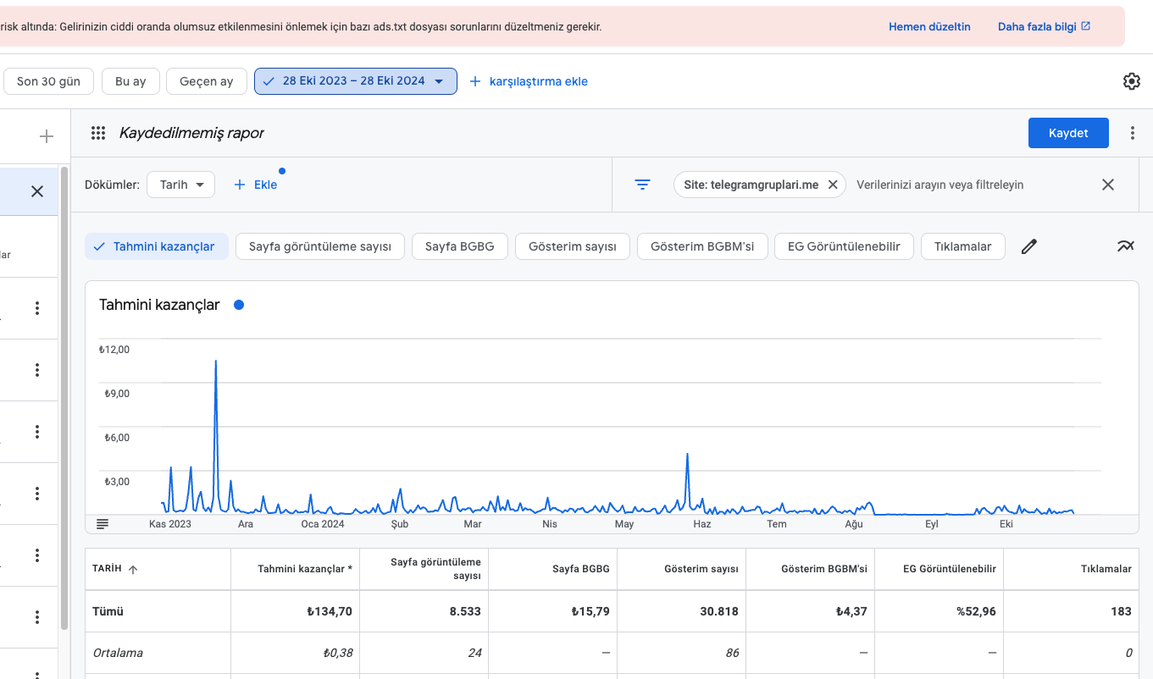
Task: Open the custom date range dropdown
Action: click(356, 81)
